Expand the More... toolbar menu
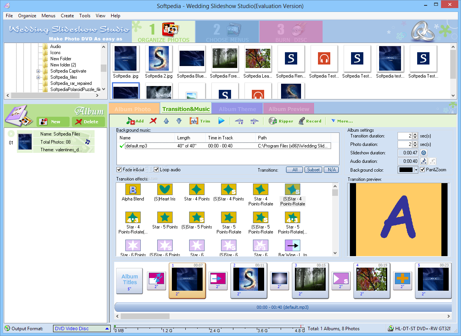Screen dimensions: 461x336 tap(342, 121)
